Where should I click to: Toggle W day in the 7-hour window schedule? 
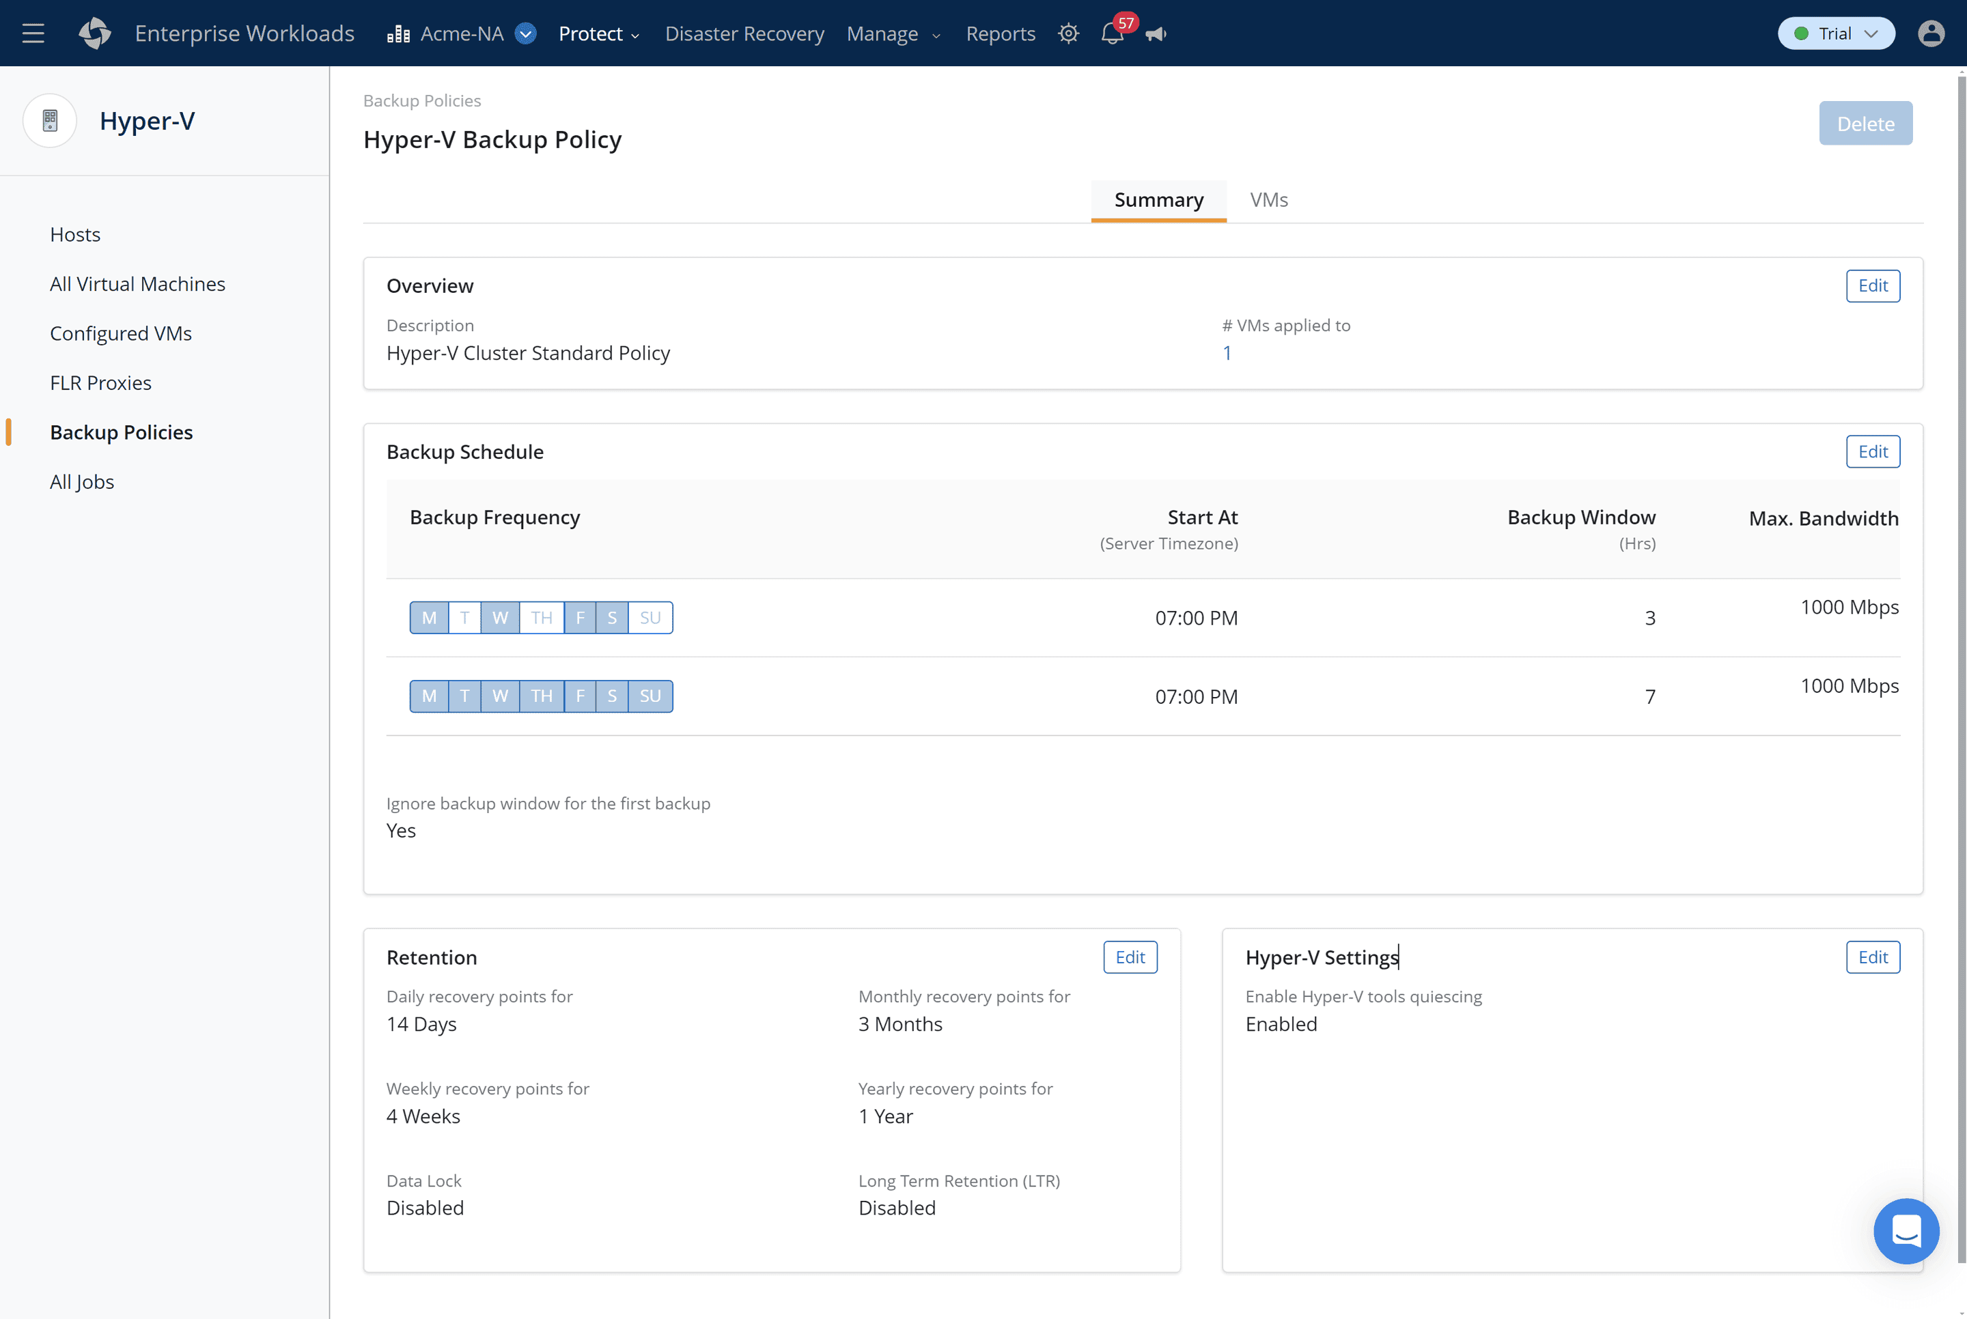pyautogui.click(x=500, y=696)
